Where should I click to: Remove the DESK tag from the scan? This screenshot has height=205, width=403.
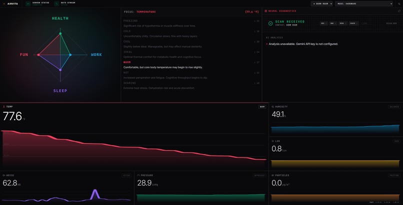(x=346, y=23)
